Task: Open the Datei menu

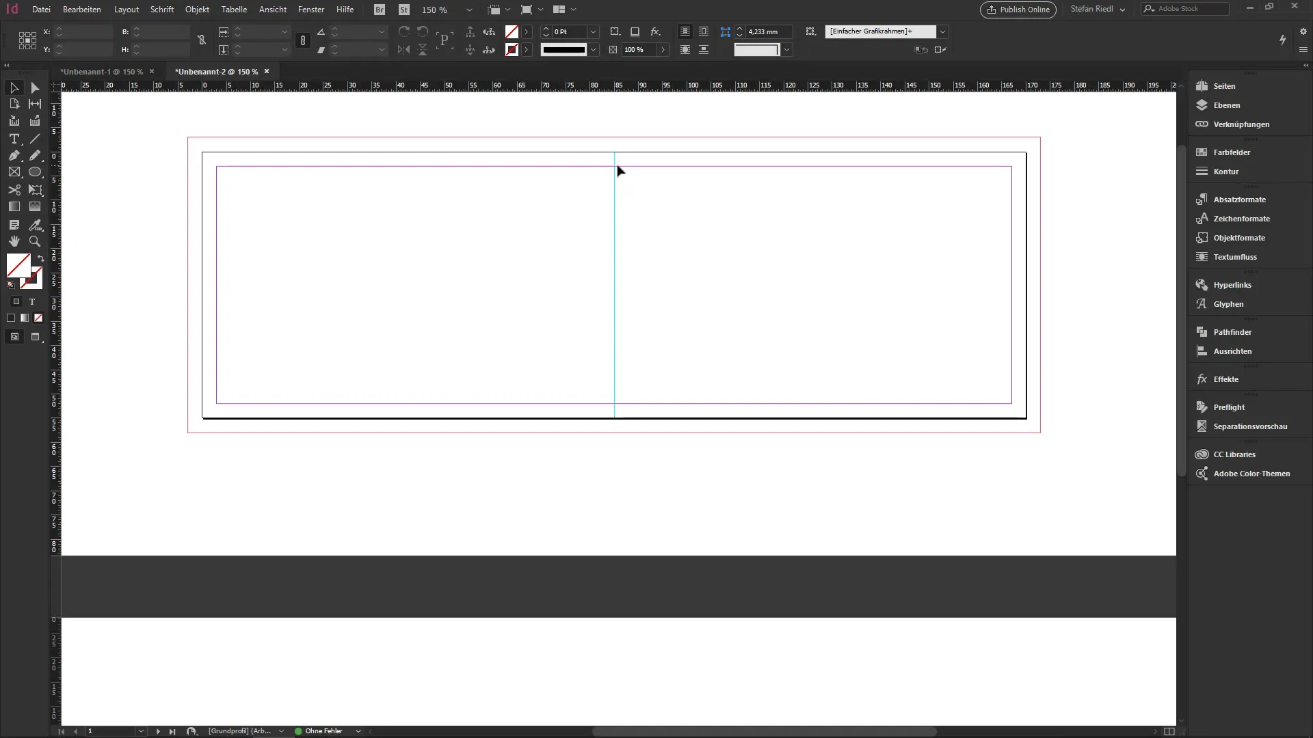Action: click(x=41, y=10)
